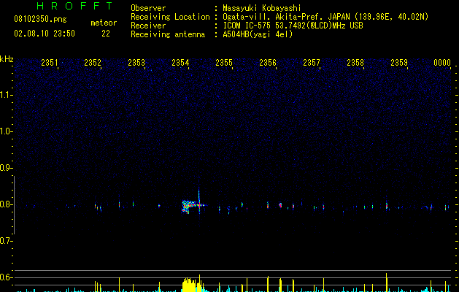Click the 'Receiver' field label
The width and height of the screenshot is (459, 292).
(x=148, y=26)
